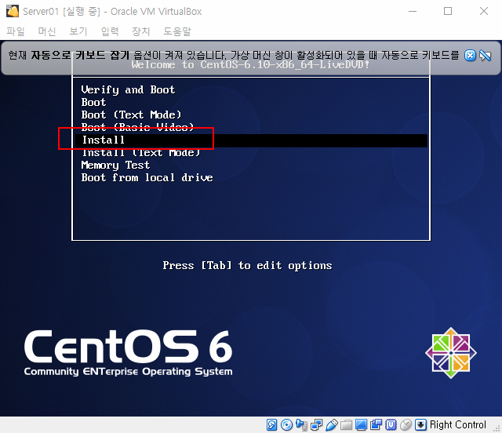
Task: Click the keyboard capture arrow icon
Action: click(420, 424)
